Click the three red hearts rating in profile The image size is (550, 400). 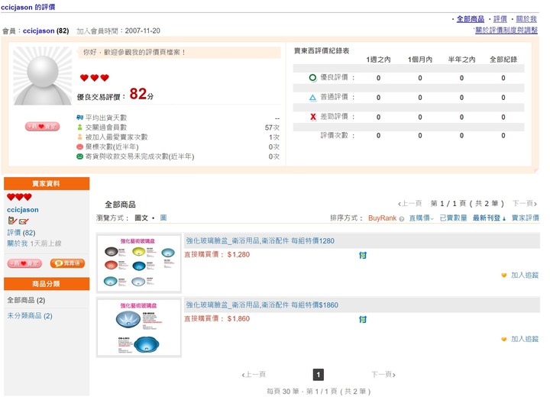95,77
